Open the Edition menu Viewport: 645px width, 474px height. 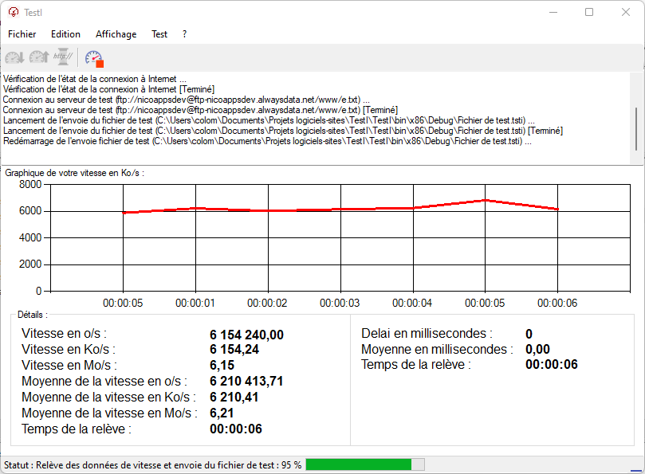65,34
